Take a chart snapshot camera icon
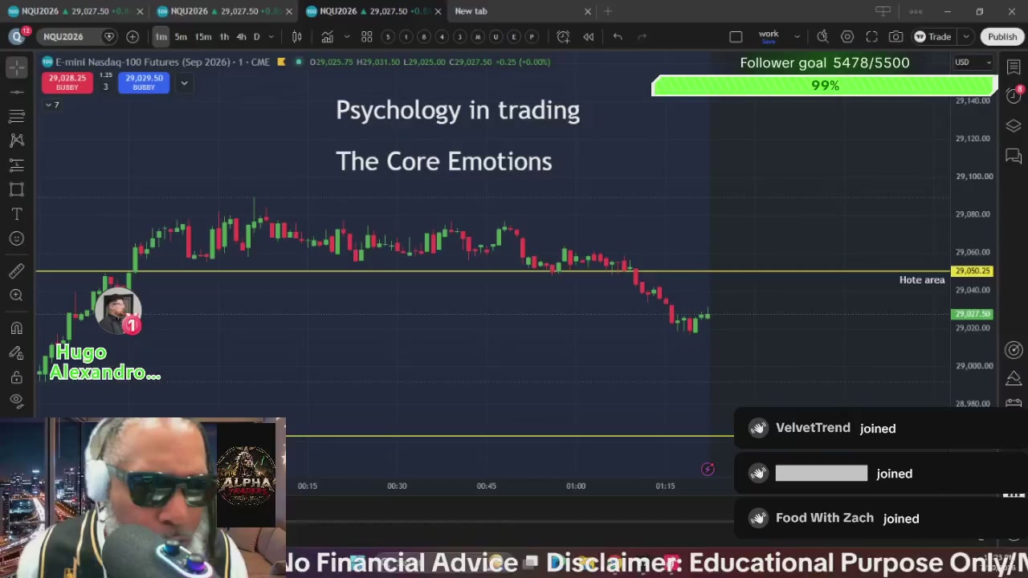Viewport: 1028px width, 578px height. tap(895, 37)
